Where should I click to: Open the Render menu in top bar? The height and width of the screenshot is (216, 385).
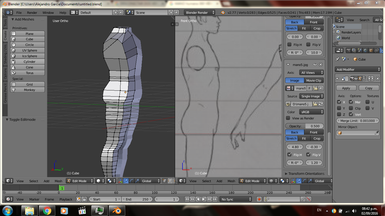point(32,13)
